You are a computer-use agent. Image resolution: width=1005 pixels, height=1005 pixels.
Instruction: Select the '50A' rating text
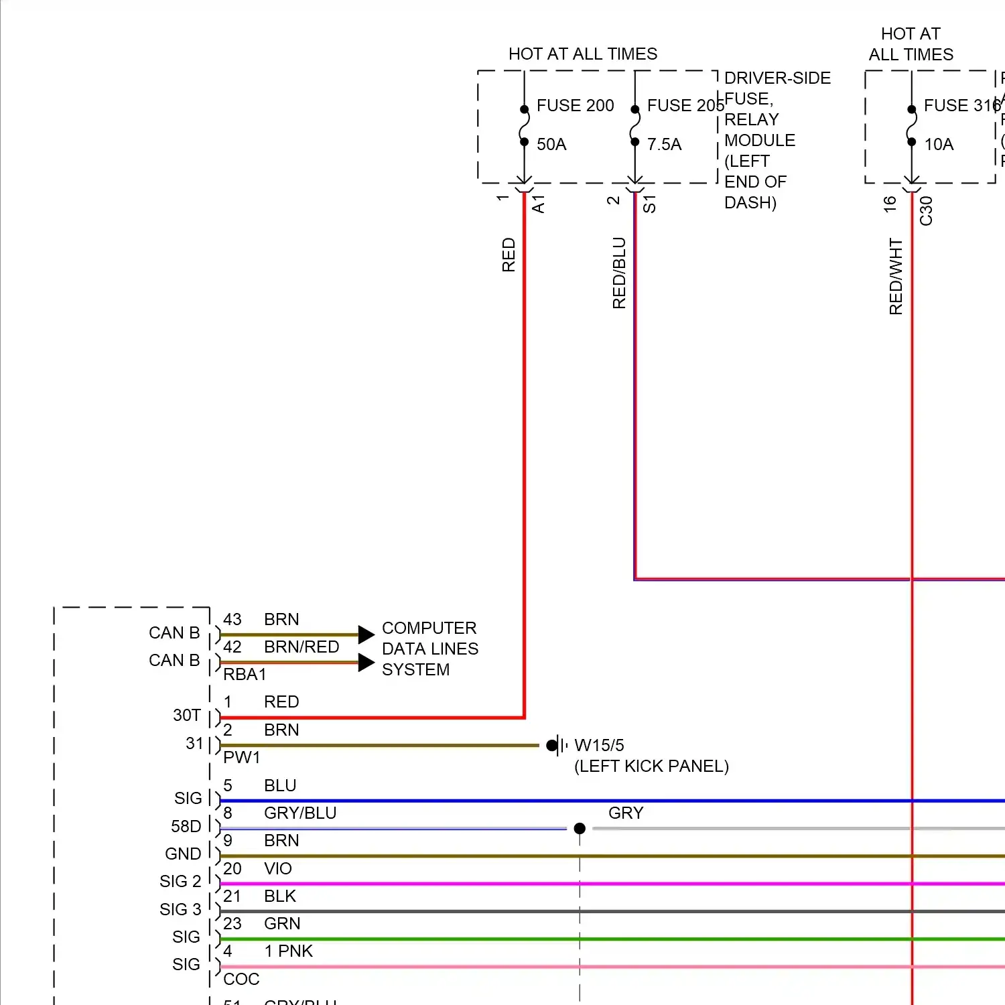pos(551,144)
